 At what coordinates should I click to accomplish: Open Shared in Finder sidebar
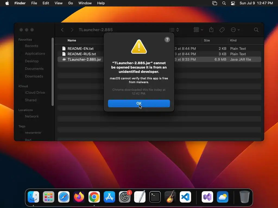point(30,100)
